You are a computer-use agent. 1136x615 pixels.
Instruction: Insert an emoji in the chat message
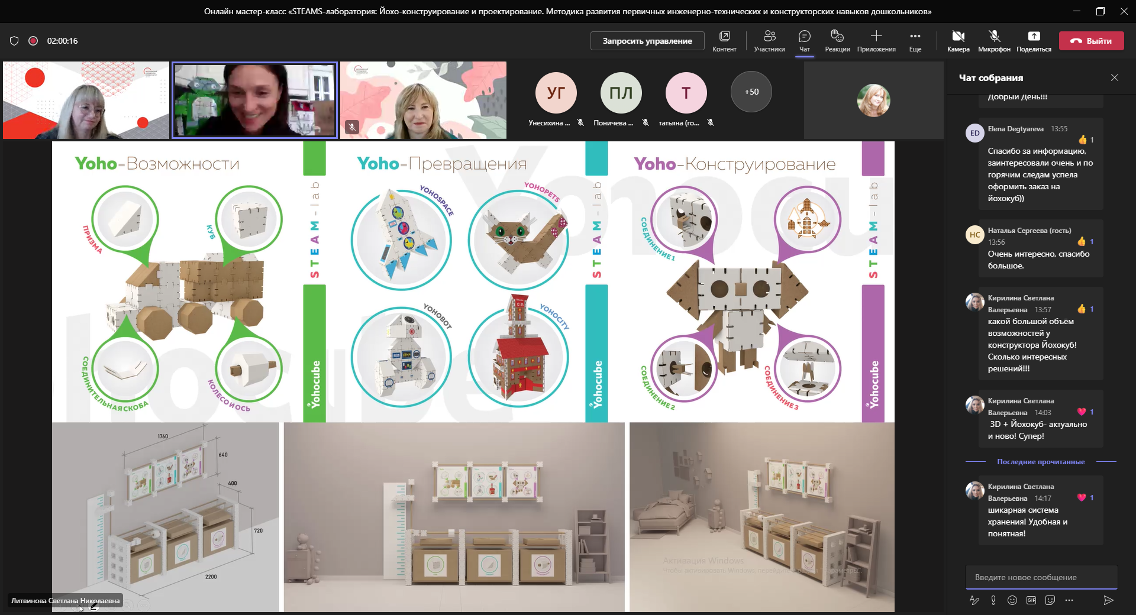pyautogui.click(x=1012, y=600)
